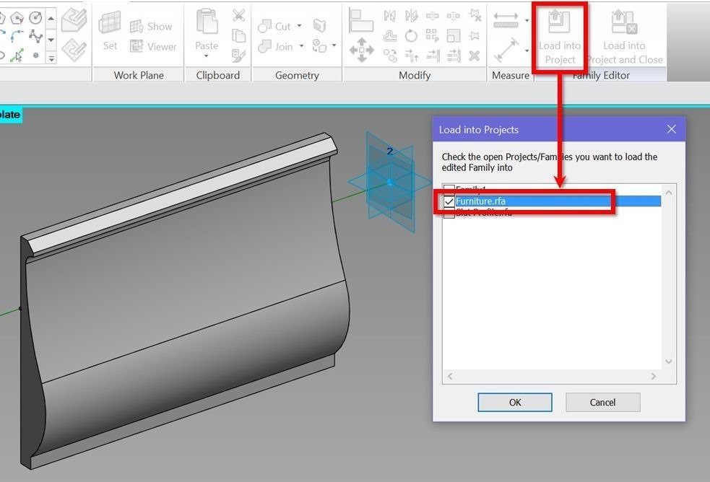The height and width of the screenshot is (482, 710).
Task: Click the Join geometry tool
Action: coord(275,47)
